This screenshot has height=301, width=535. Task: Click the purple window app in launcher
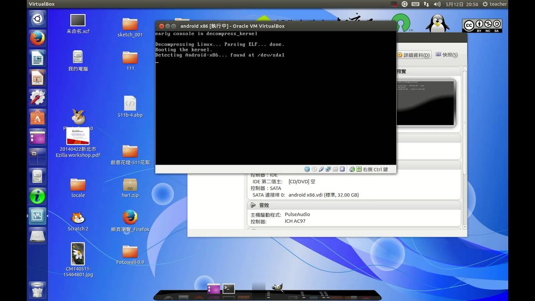coord(37,137)
